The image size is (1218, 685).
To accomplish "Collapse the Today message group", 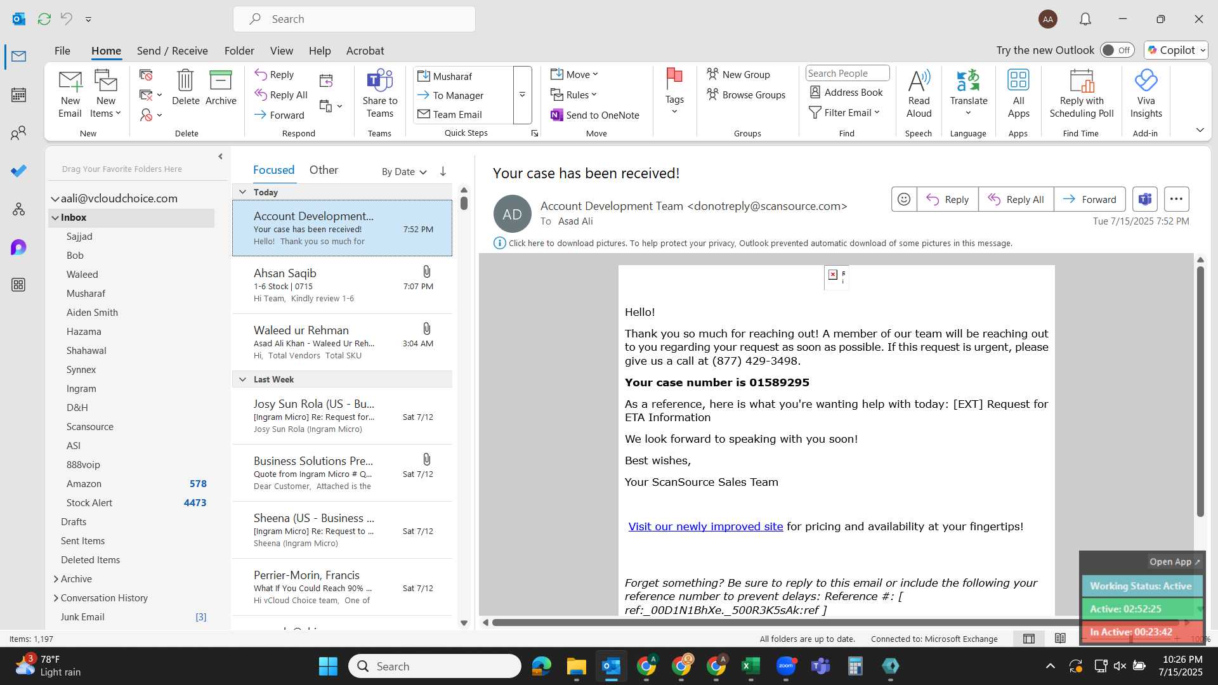I will tap(242, 192).
